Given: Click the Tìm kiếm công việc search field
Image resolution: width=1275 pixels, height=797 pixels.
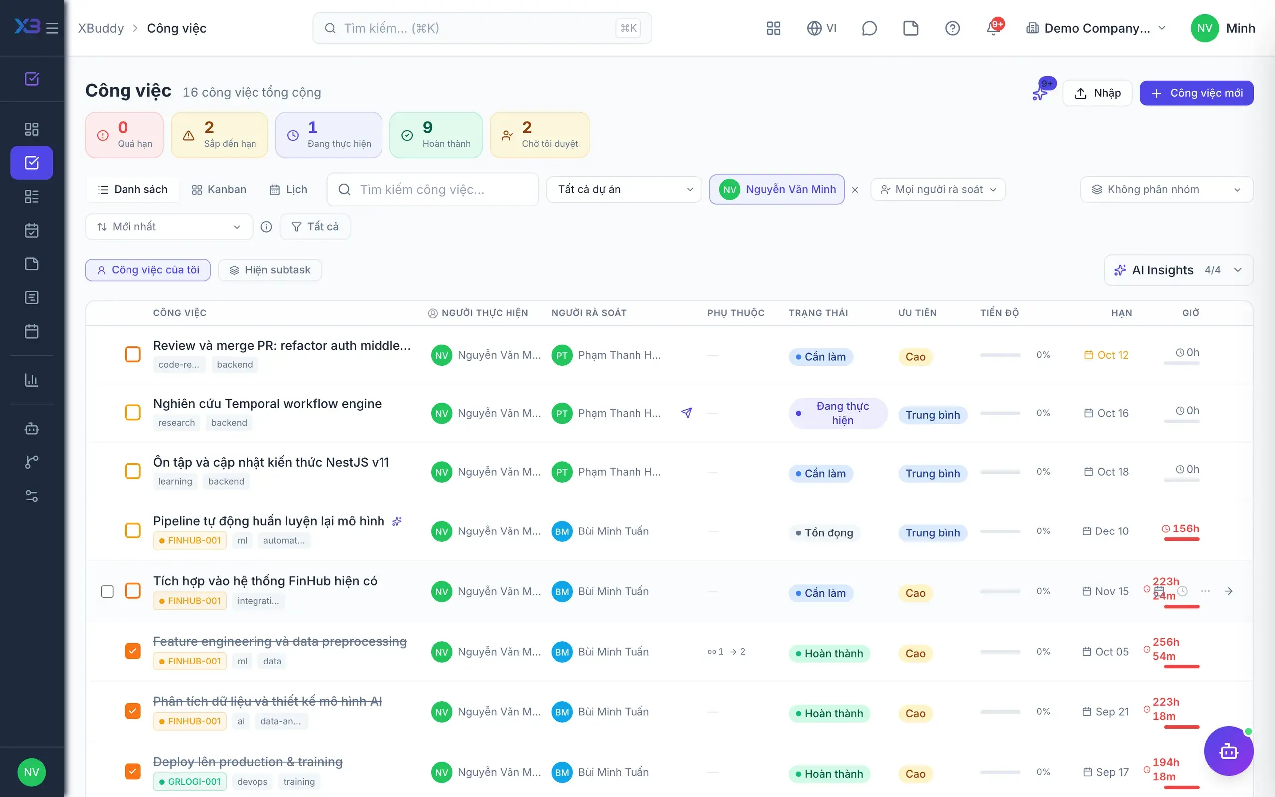Looking at the screenshot, I should (x=432, y=189).
